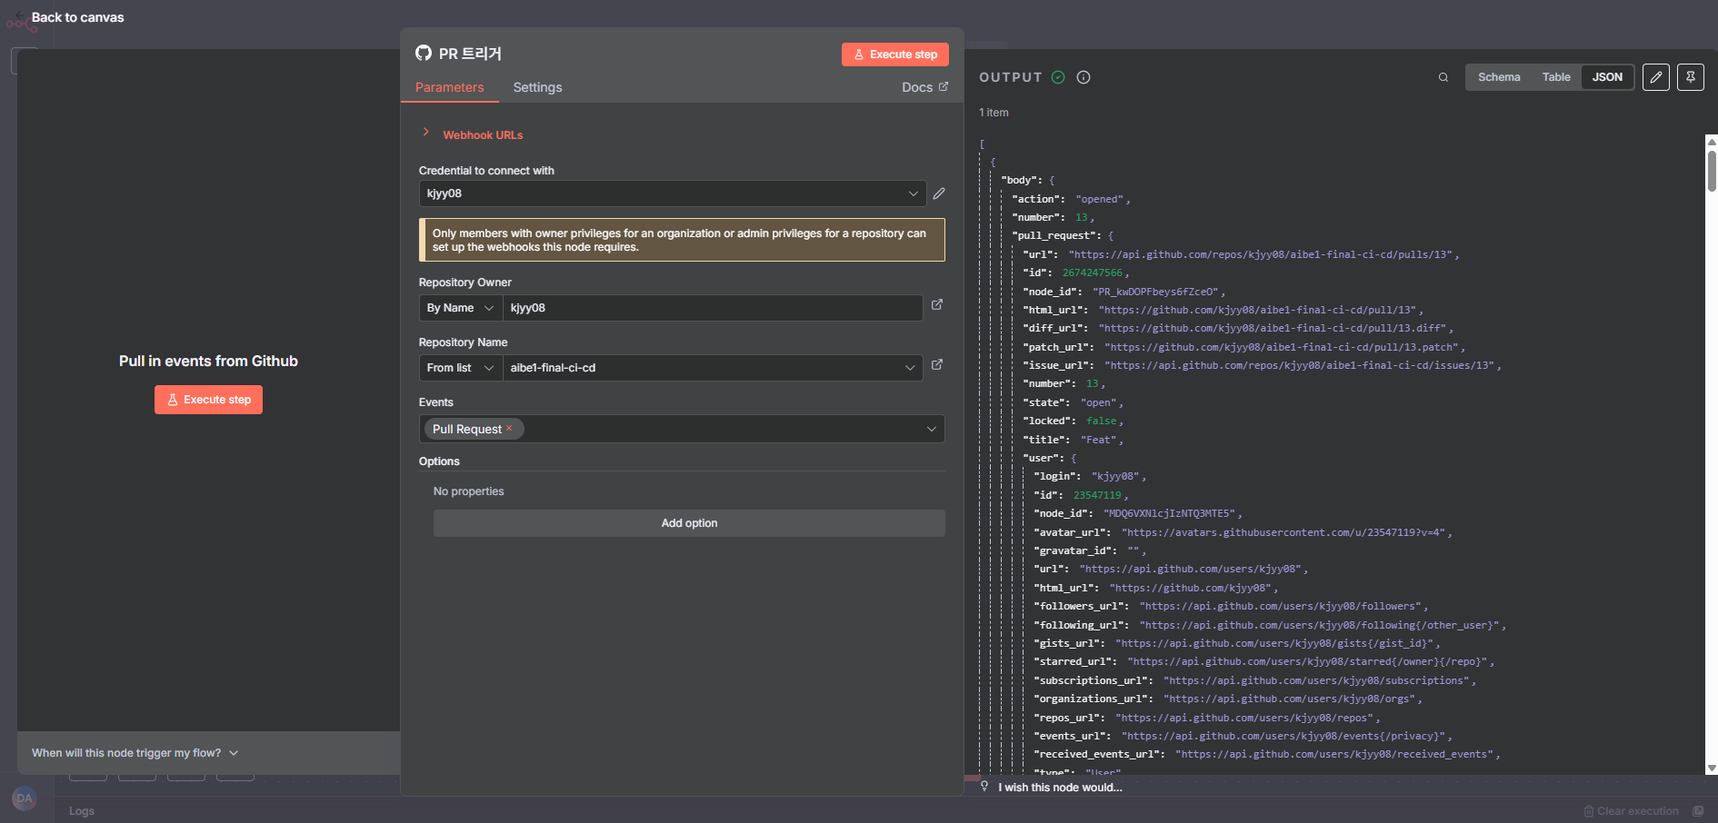The width and height of the screenshot is (1718, 823).
Task: Click the "Feat" title value in JSON
Action: click(x=1099, y=440)
